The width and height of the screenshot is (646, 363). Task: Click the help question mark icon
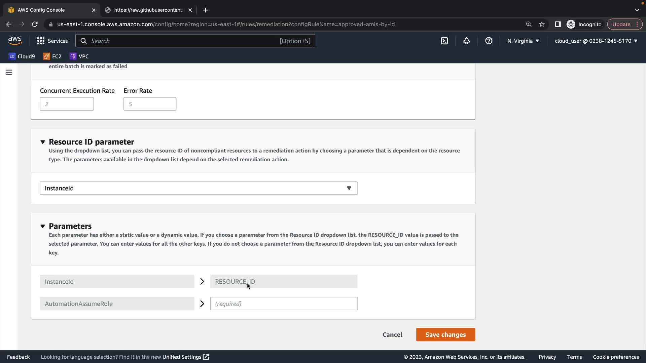(x=489, y=41)
